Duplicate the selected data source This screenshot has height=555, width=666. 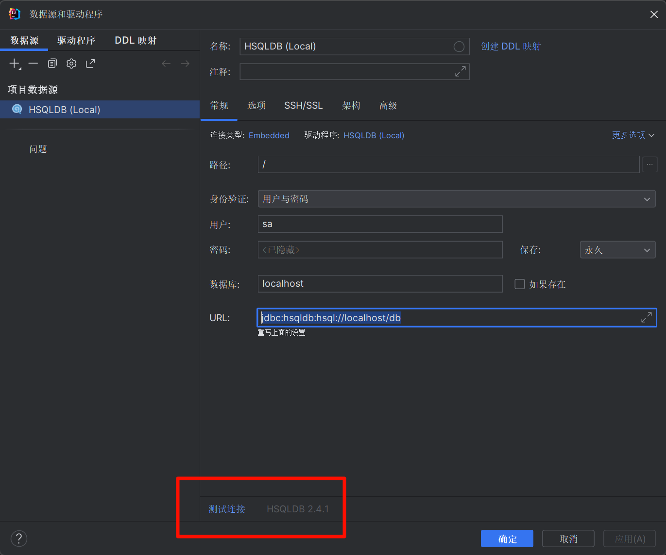(x=52, y=64)
